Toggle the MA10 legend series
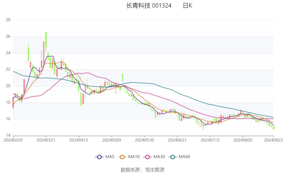 129,157
